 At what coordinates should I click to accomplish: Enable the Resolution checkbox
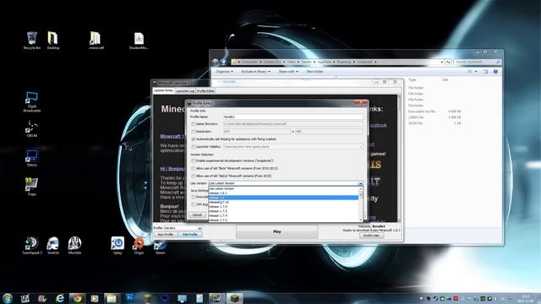(194, 132)
